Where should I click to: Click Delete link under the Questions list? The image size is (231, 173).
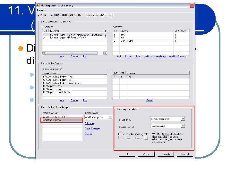click(x=74, y=57)
